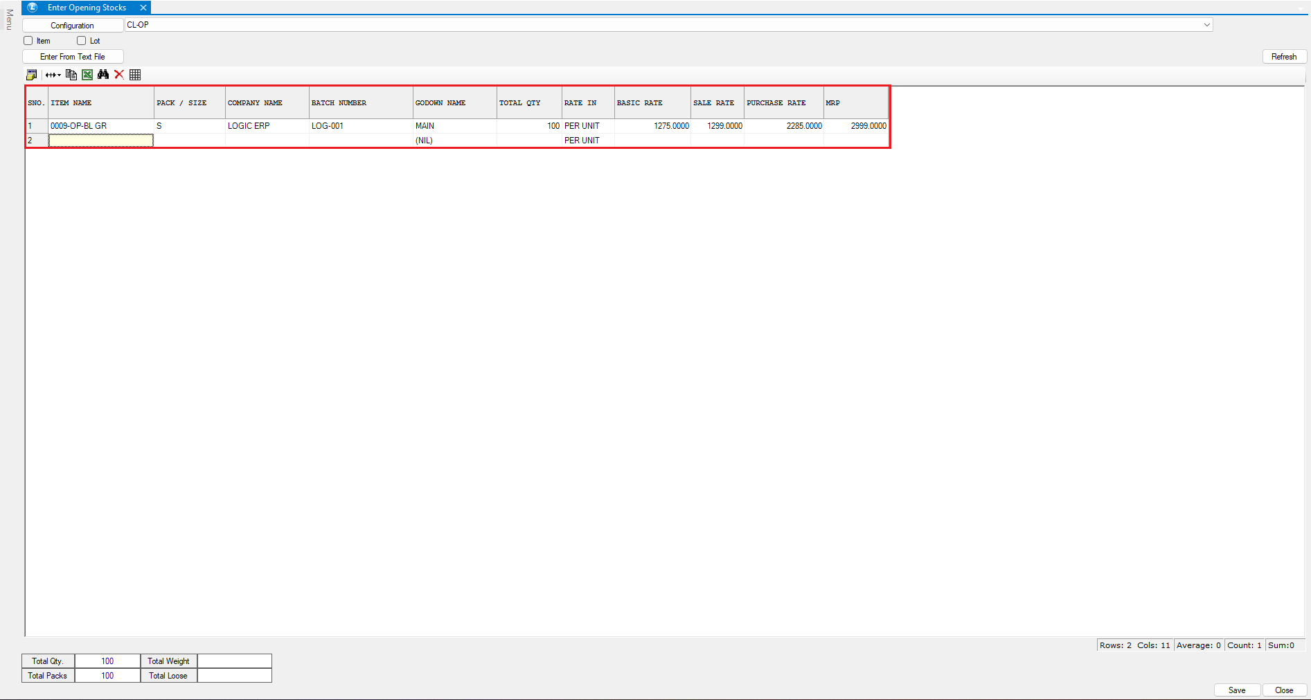Image resolution: width=1311 pixels, height=700 pixels.
Task: Click the empty Item Name cell in row 2
Action: tap(101, 141)
